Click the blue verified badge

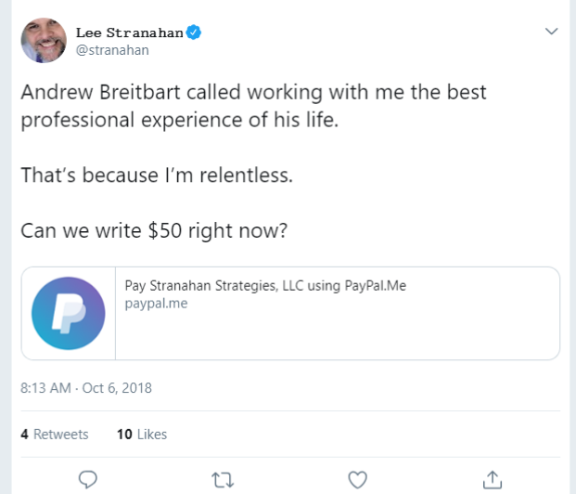click(x=194, y=33)
